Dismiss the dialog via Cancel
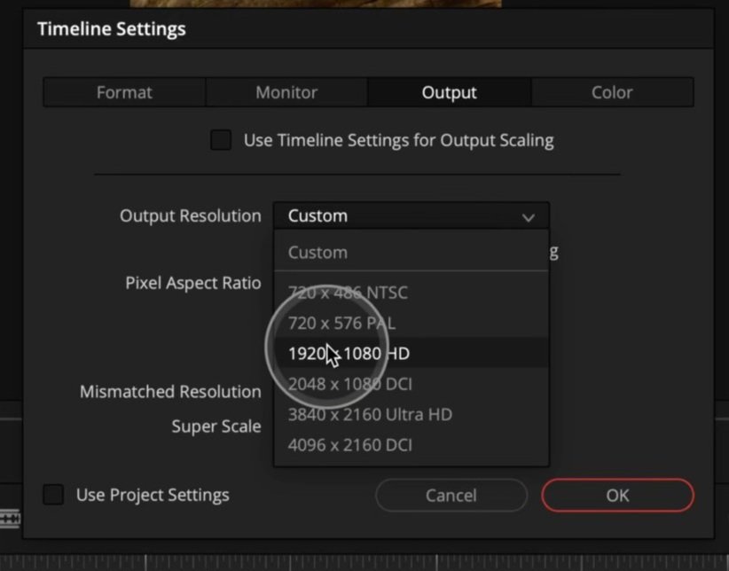Screen dimensions: 729x571 (451, 495)
